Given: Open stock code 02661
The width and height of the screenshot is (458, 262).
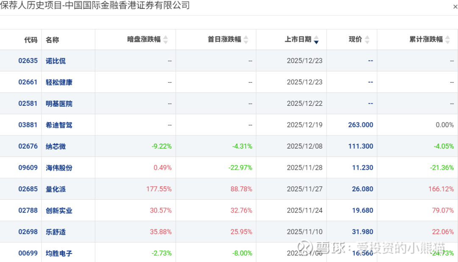Looking at the screenshot, I should pyautogui.click(x=28, y=82).
